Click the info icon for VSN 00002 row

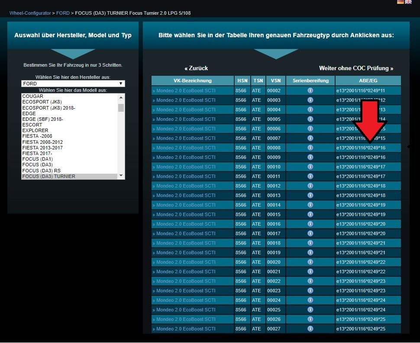pyautogui.click(x=310, y=91)
